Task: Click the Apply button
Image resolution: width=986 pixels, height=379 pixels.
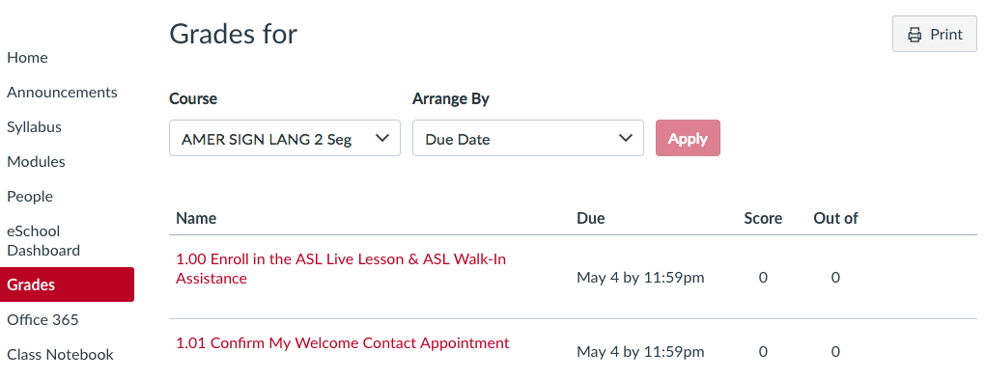Action: coord(688,138)
